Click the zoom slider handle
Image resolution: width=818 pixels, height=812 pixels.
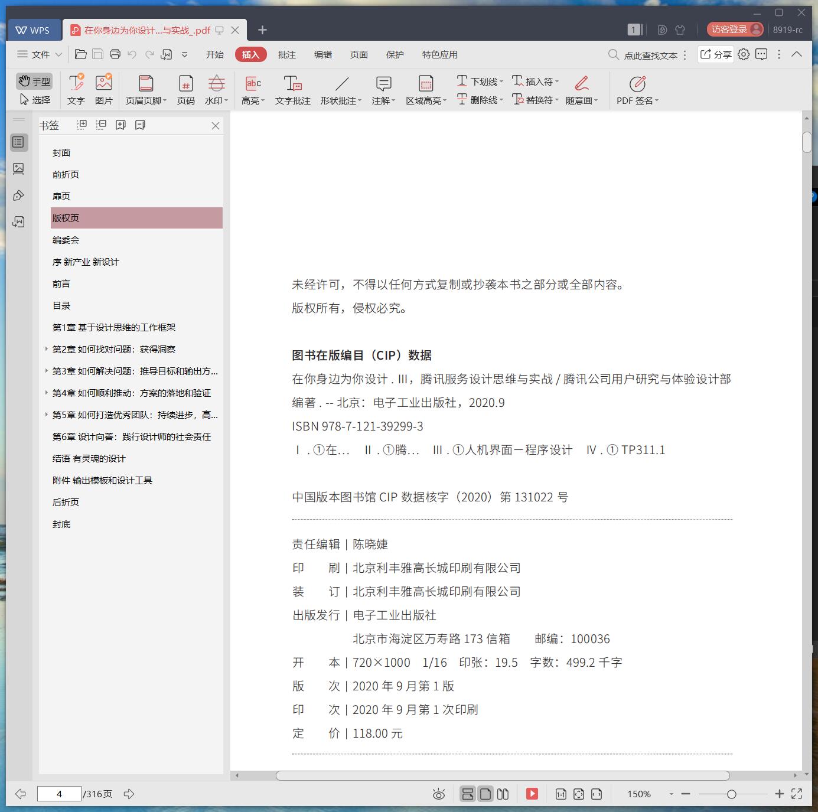[731, 794]
